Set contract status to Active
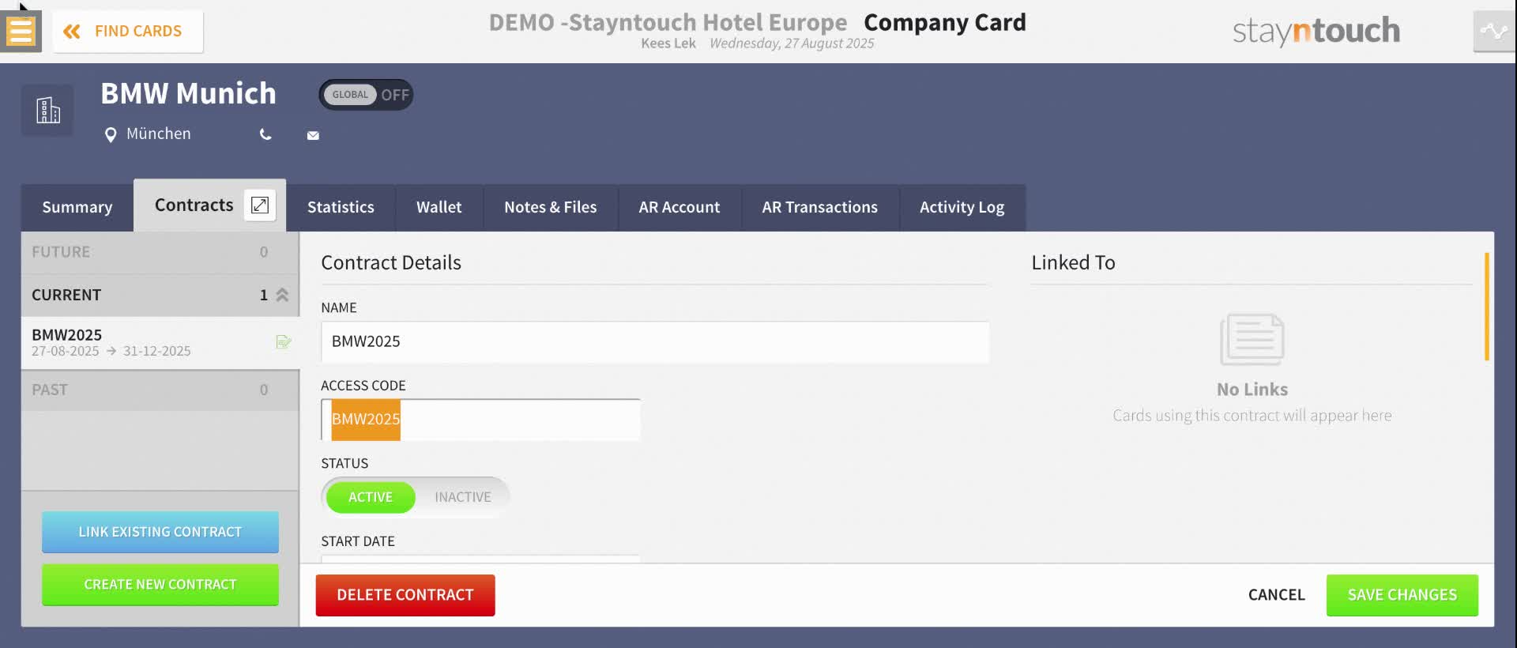Image resolution: width=1517 pixels, height=648 pixels. coord(371,497)
